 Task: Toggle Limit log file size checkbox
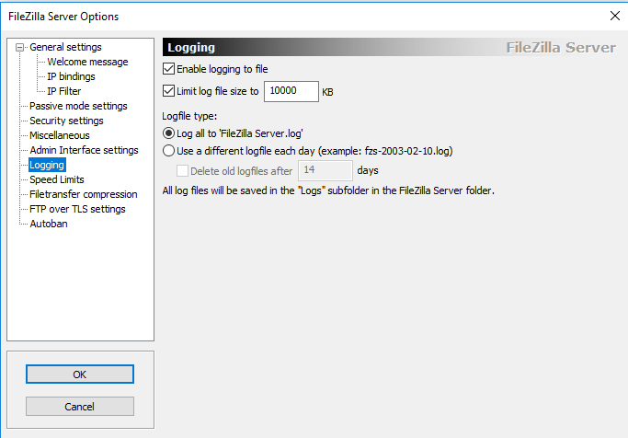[x=168, y=91]
